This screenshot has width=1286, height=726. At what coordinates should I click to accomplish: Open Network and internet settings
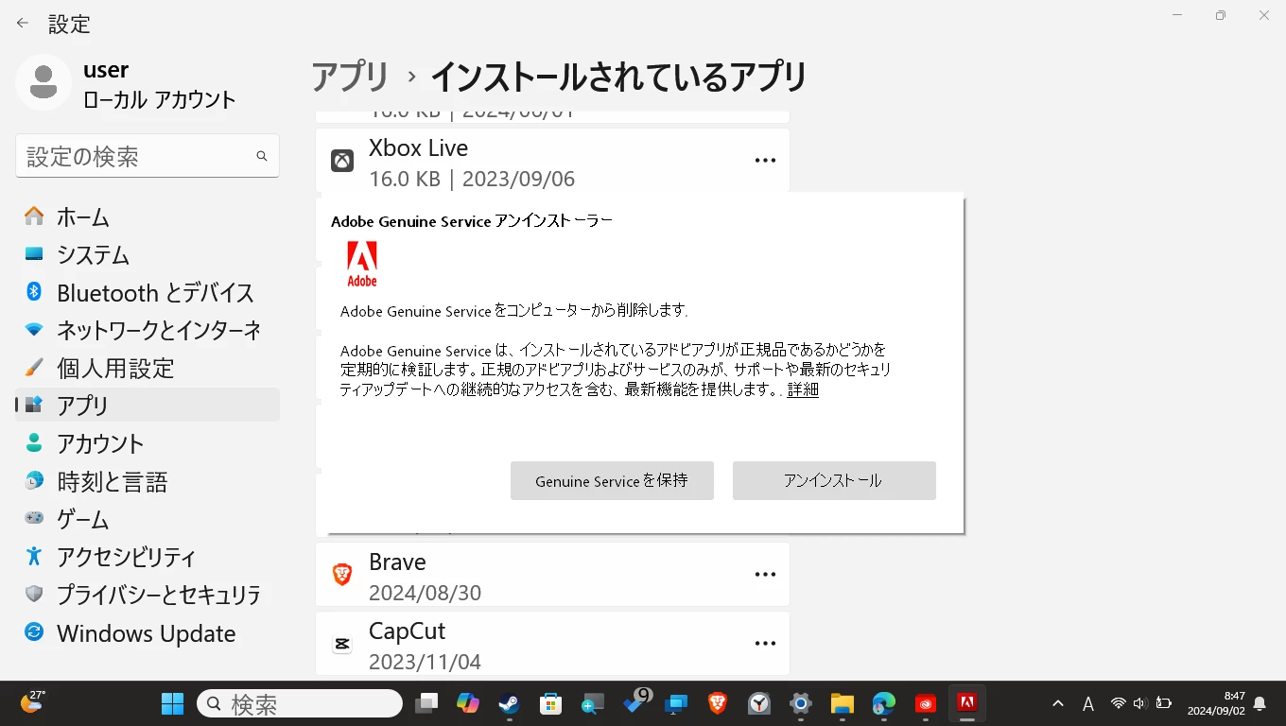pyautogui.click(x=148, y=330)
